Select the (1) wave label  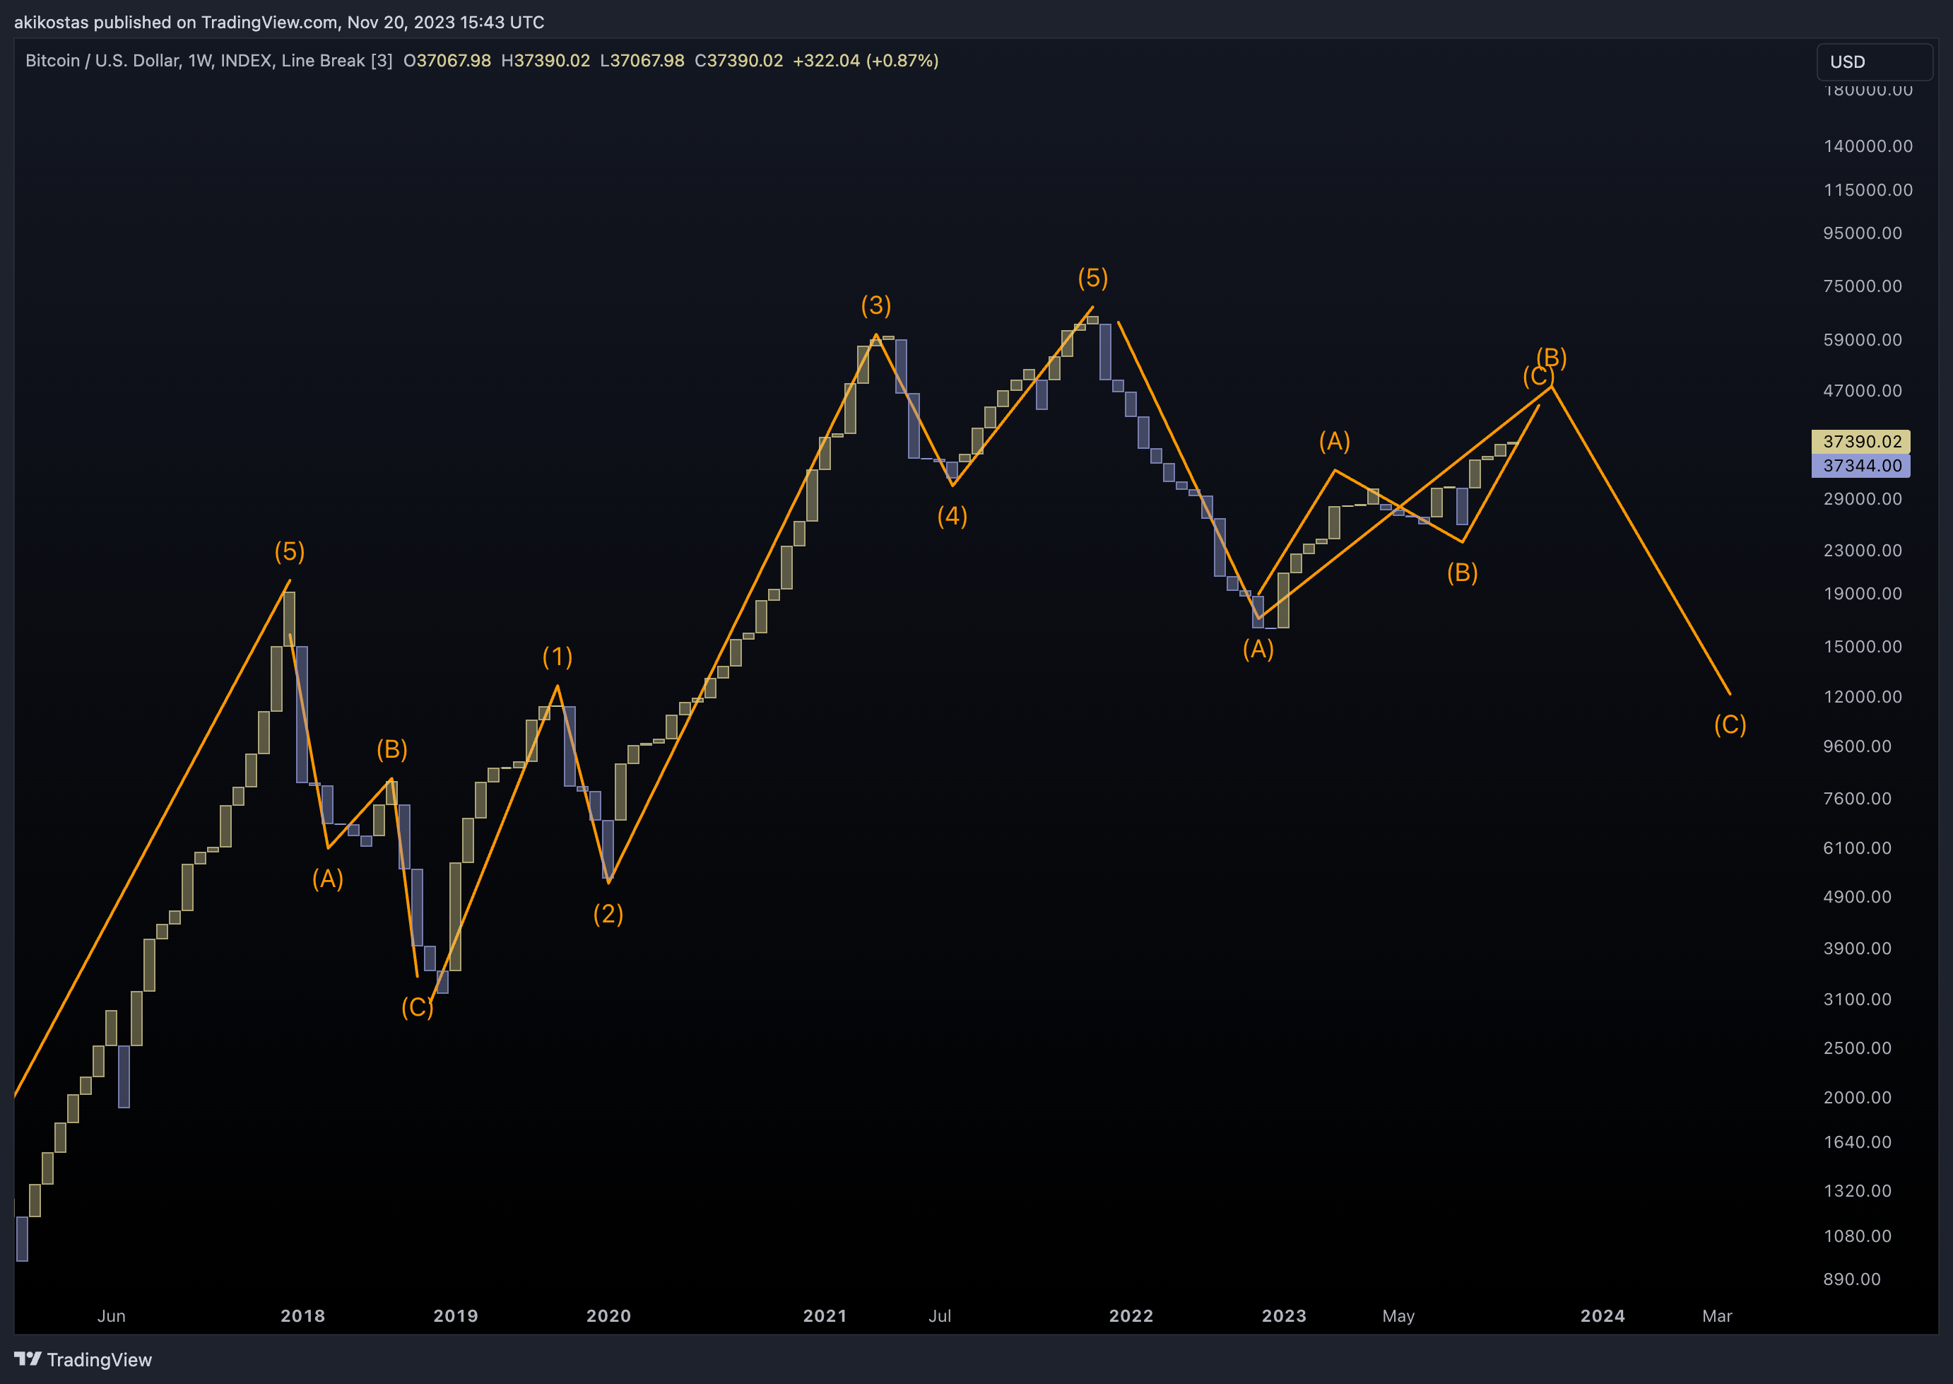557,656
